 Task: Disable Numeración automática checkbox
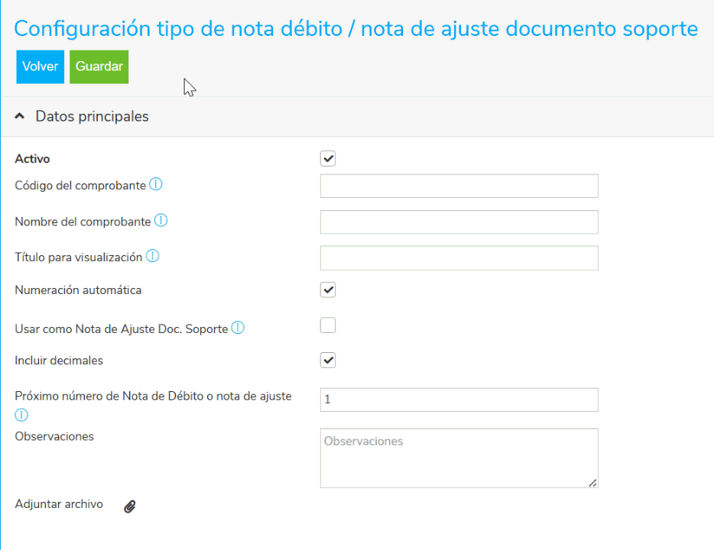coord(328,290)
